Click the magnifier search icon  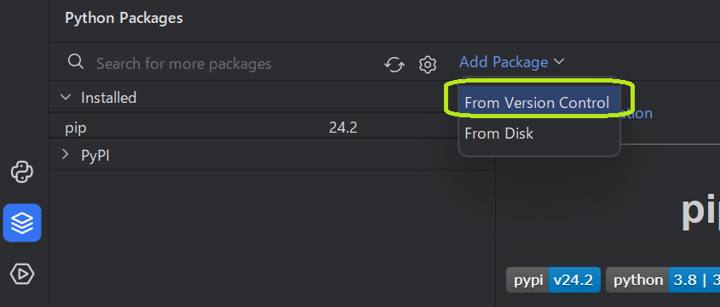tap(76, 62)
